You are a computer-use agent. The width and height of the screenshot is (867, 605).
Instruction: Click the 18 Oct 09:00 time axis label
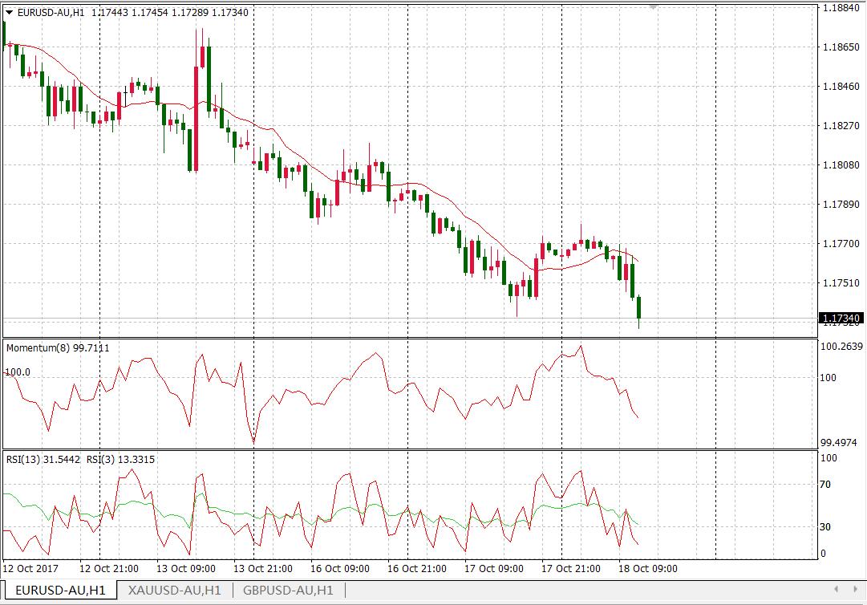tap(647, 569)
